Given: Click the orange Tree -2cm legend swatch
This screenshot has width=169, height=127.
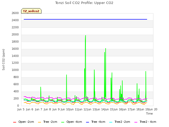Looking at the screenshot, I should (40, 122).
